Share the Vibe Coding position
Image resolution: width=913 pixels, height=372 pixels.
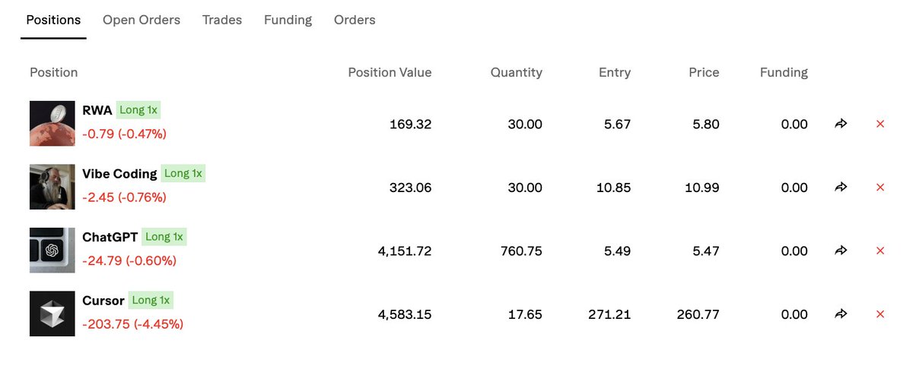841,187
